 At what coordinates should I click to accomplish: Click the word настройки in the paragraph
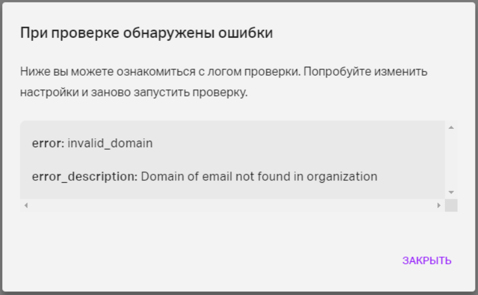(49, 92)
